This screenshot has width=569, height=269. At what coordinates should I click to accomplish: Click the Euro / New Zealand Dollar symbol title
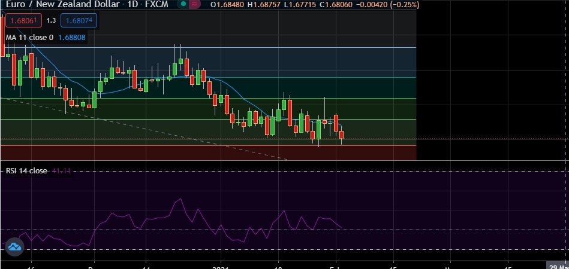coord(62,4)
